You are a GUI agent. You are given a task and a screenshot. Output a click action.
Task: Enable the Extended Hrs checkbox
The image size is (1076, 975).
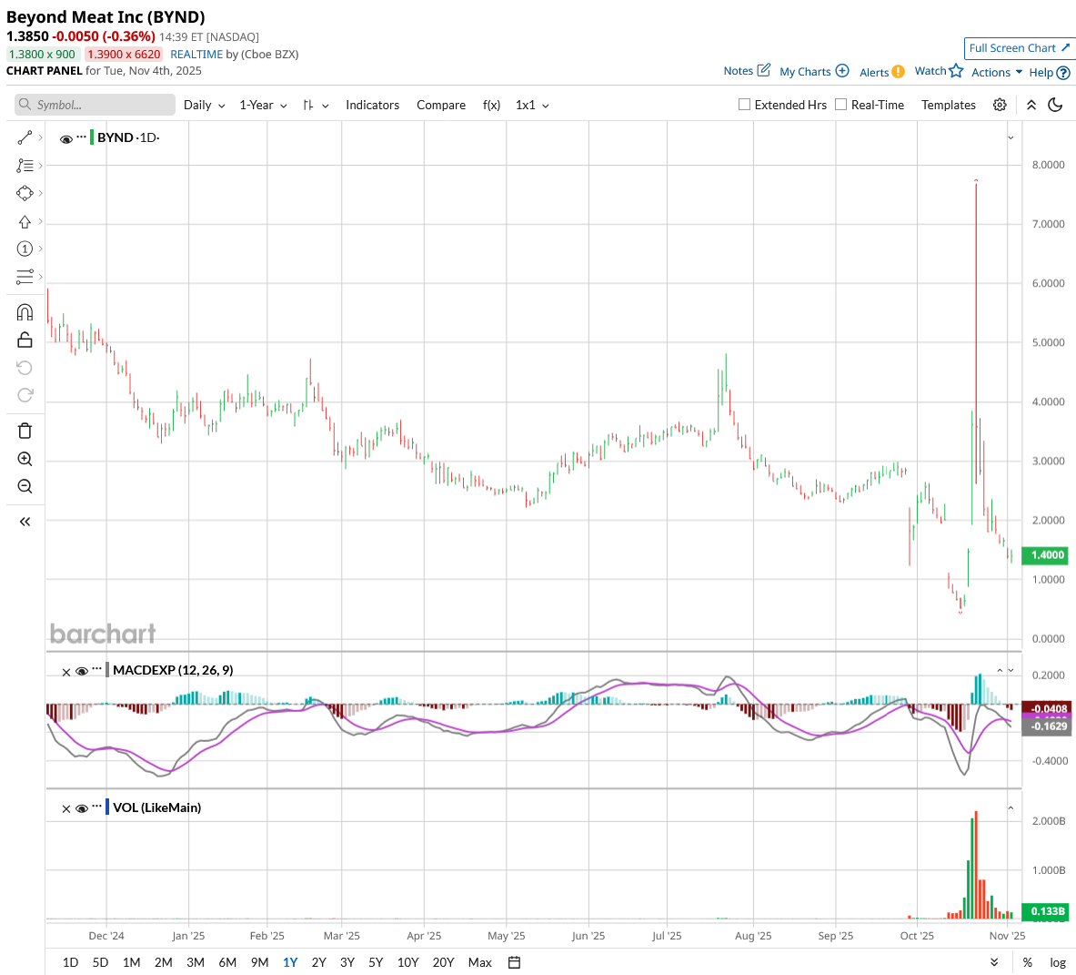pyautogui.click(x=744, y=105)
